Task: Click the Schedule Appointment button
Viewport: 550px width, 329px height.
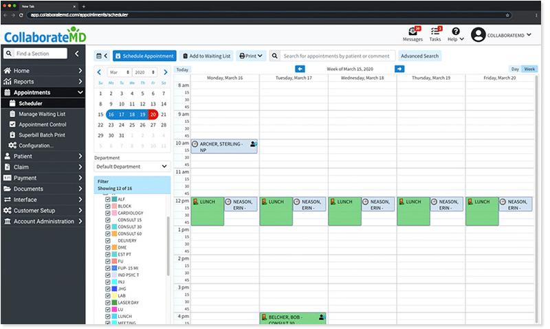Action: (x=144, y=56)
